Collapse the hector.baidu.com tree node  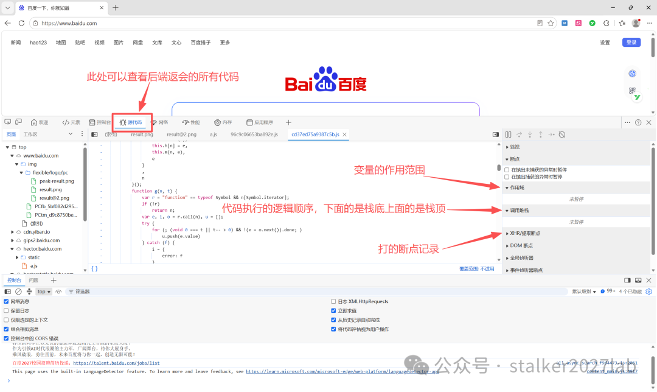point(12,248)
